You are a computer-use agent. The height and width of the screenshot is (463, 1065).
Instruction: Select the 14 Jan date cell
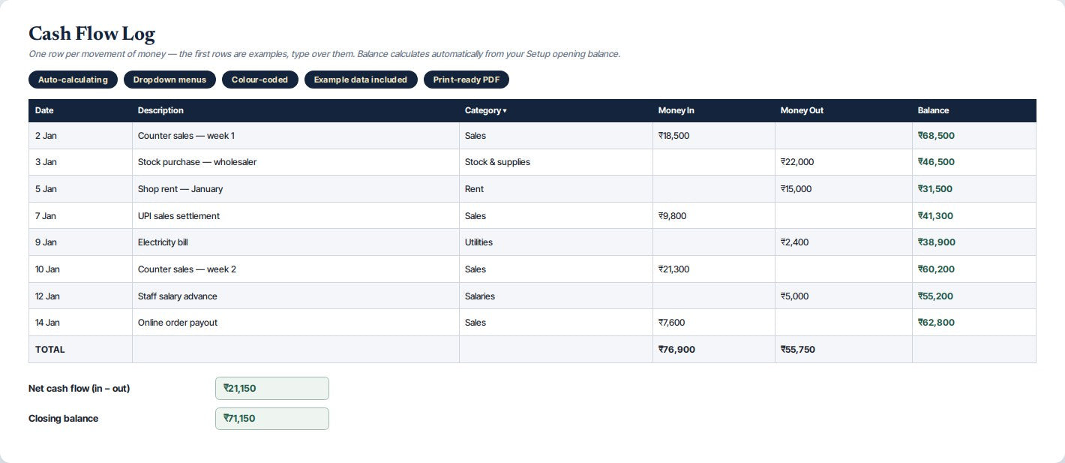(80, 323)
